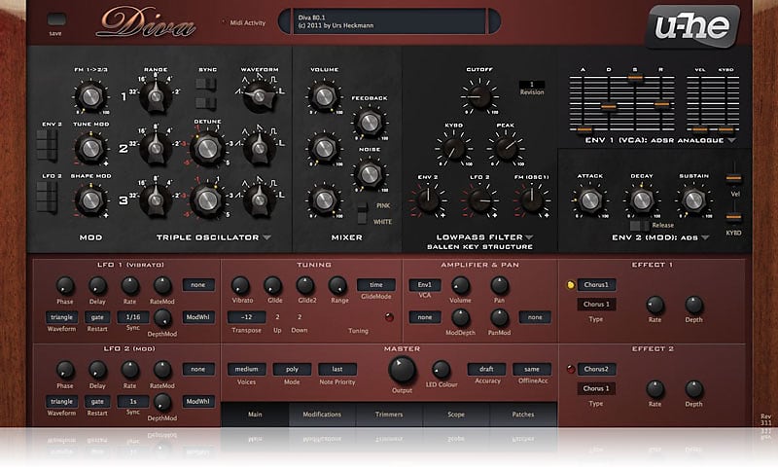Toggle Effect 1 power LED on Chorus1
This screenshot has width=778, height=470.
pyautogui.click(x=571, y=285)
